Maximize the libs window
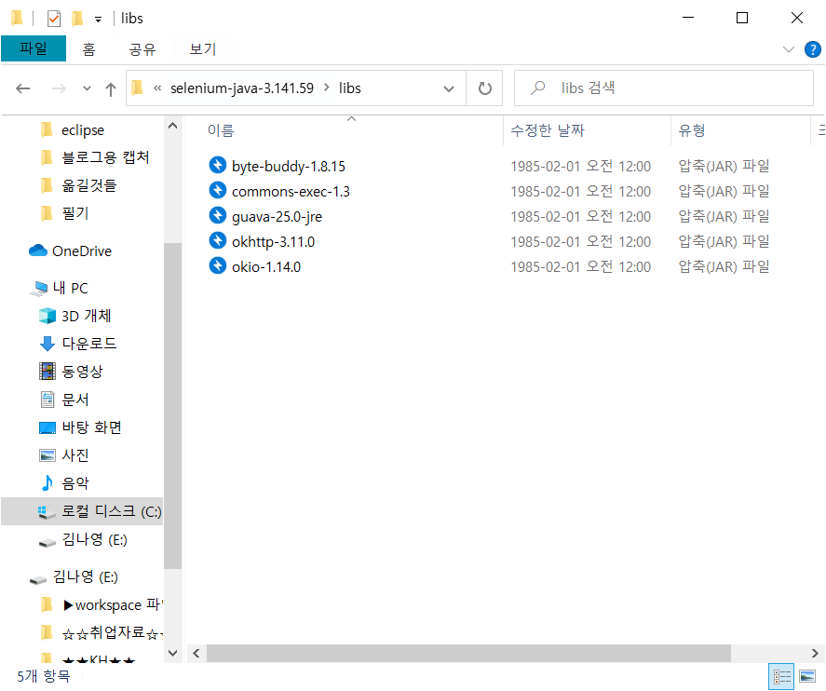Screen dimensions: 826x691 click(x=741, y=18)
